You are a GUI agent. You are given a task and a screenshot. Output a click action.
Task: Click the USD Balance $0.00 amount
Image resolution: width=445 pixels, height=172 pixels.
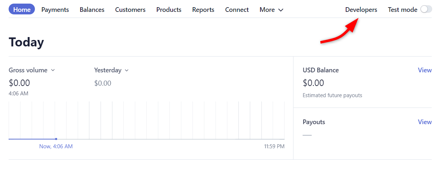pyautogui.click(x=313, y=83)
